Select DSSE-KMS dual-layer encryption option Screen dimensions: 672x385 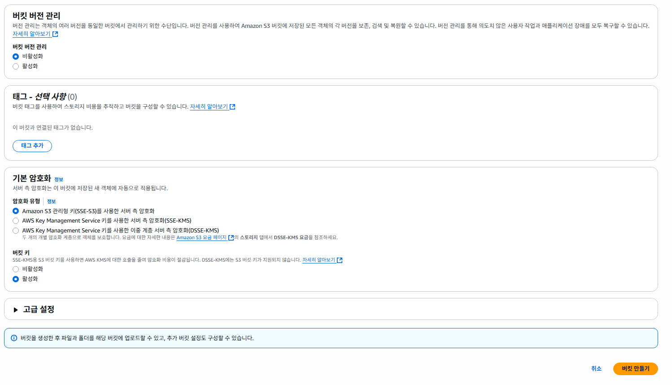16,230
